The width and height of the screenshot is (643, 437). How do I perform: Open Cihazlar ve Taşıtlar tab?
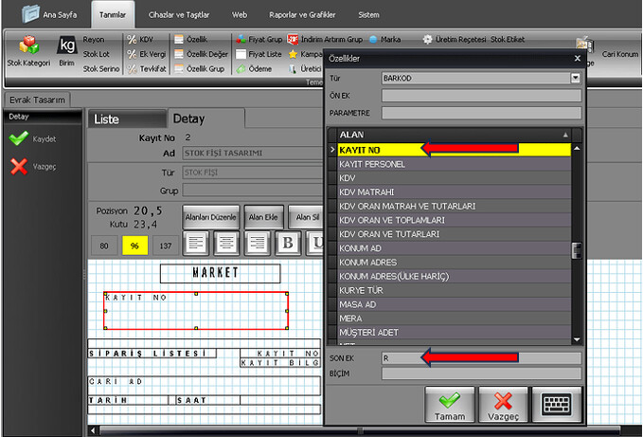(x=179, y=15)
